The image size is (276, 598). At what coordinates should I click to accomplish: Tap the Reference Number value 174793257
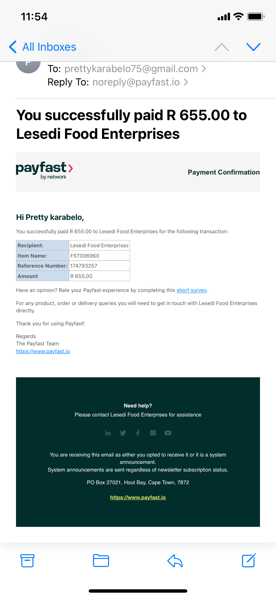84,266
